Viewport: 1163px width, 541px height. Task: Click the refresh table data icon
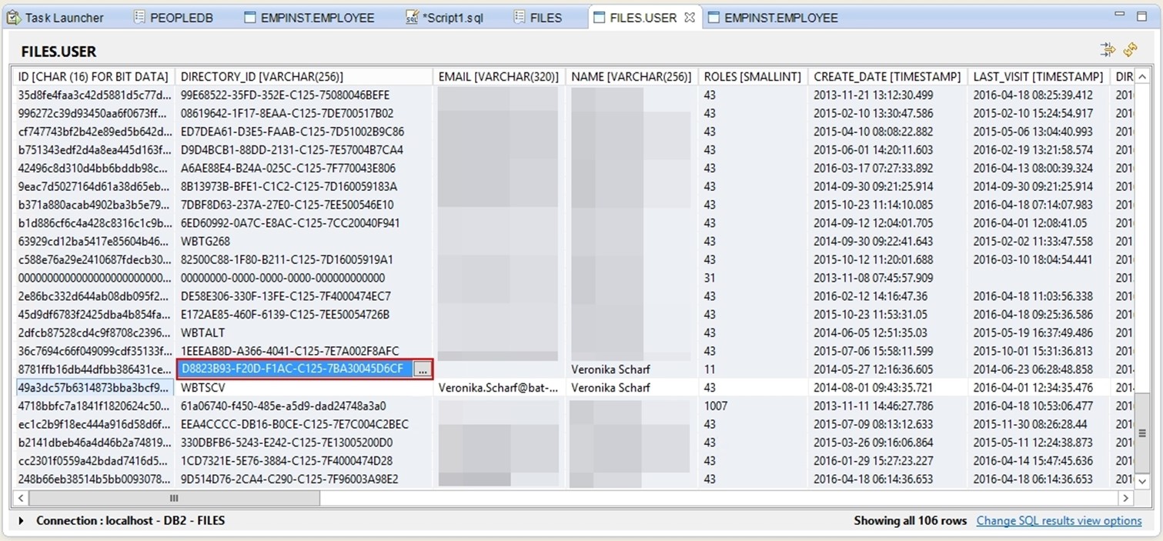1130,50
